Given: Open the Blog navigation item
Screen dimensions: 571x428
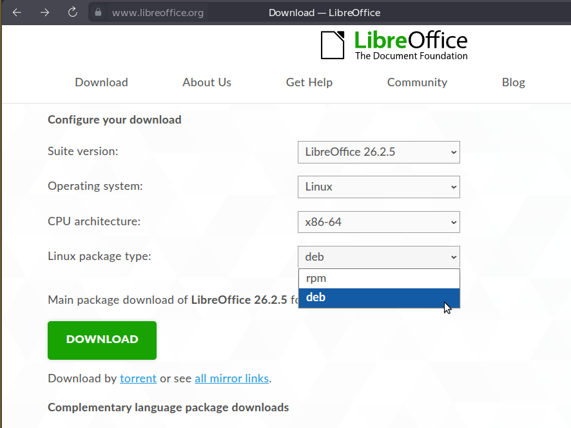Looking at the screenshot, I should point(514,82).
